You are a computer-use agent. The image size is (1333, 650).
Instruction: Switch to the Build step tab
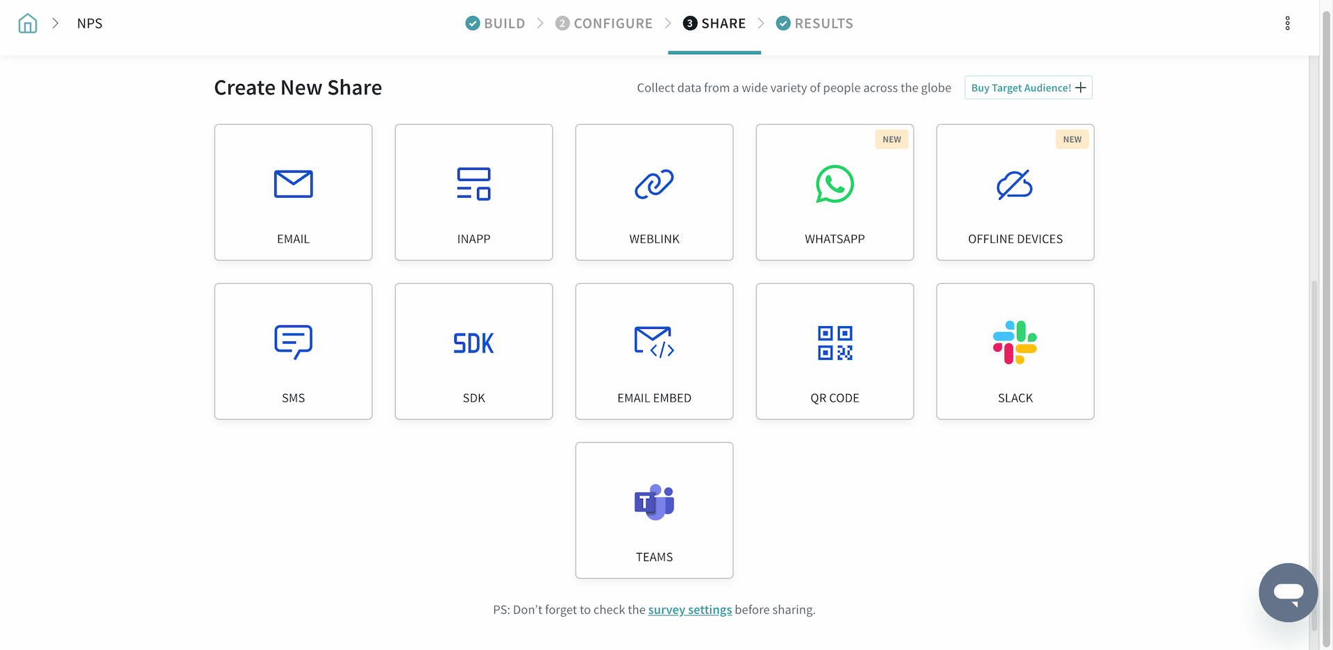pos(496,24)
